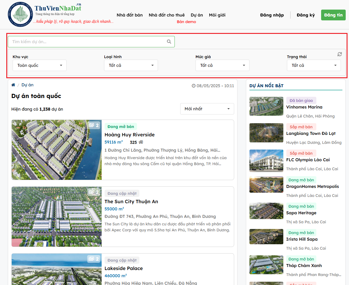Go to Nhà đất cho thuê menu
The height and width of the screenshot is (285, 349).
click(x=167, y=15)
